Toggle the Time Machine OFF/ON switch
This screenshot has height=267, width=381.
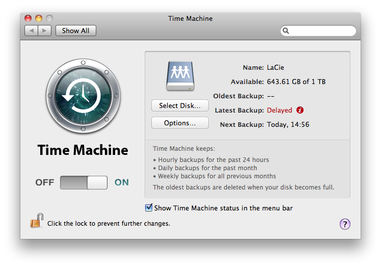84,182
